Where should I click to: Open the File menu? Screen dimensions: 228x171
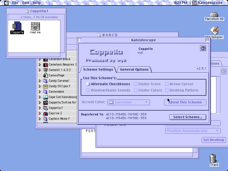[15, 3]
